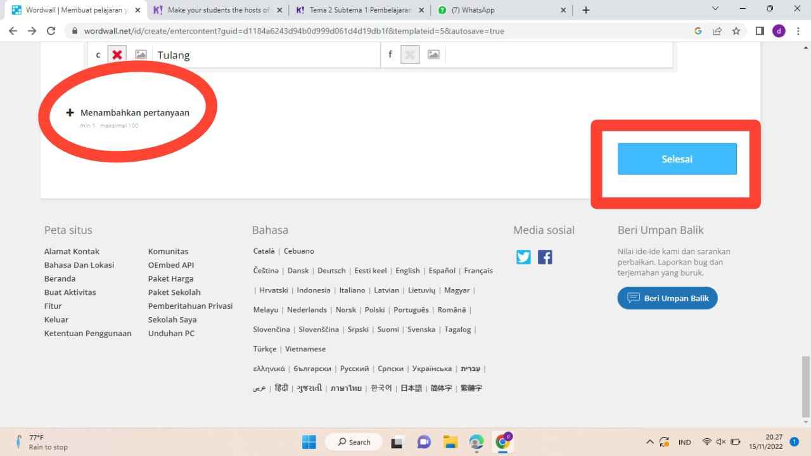Bookmark this page with the star

(x=736, y=30)
